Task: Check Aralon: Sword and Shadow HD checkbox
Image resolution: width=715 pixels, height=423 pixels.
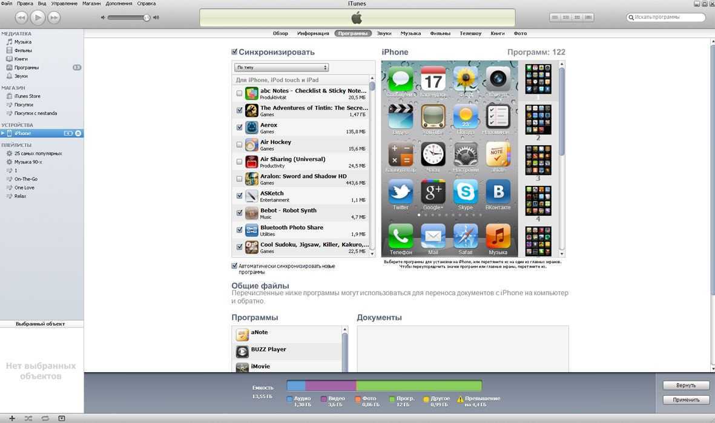Action: (x=239, y=179)
